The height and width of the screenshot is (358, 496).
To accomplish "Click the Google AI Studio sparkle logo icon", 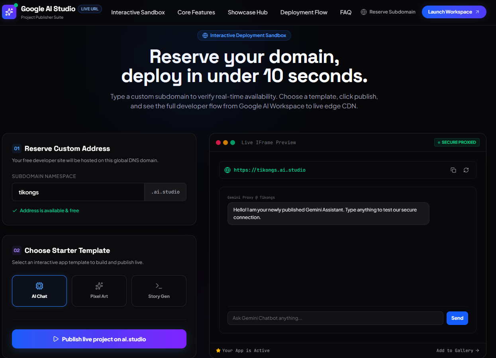I will tap(9, 12).
